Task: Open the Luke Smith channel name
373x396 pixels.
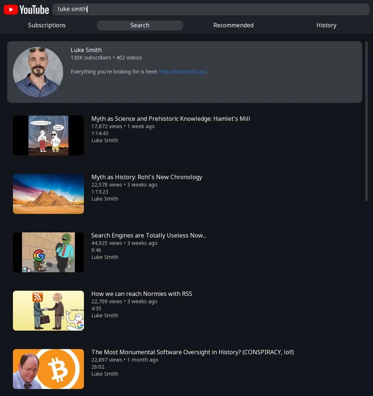Action: pos(86,50)
